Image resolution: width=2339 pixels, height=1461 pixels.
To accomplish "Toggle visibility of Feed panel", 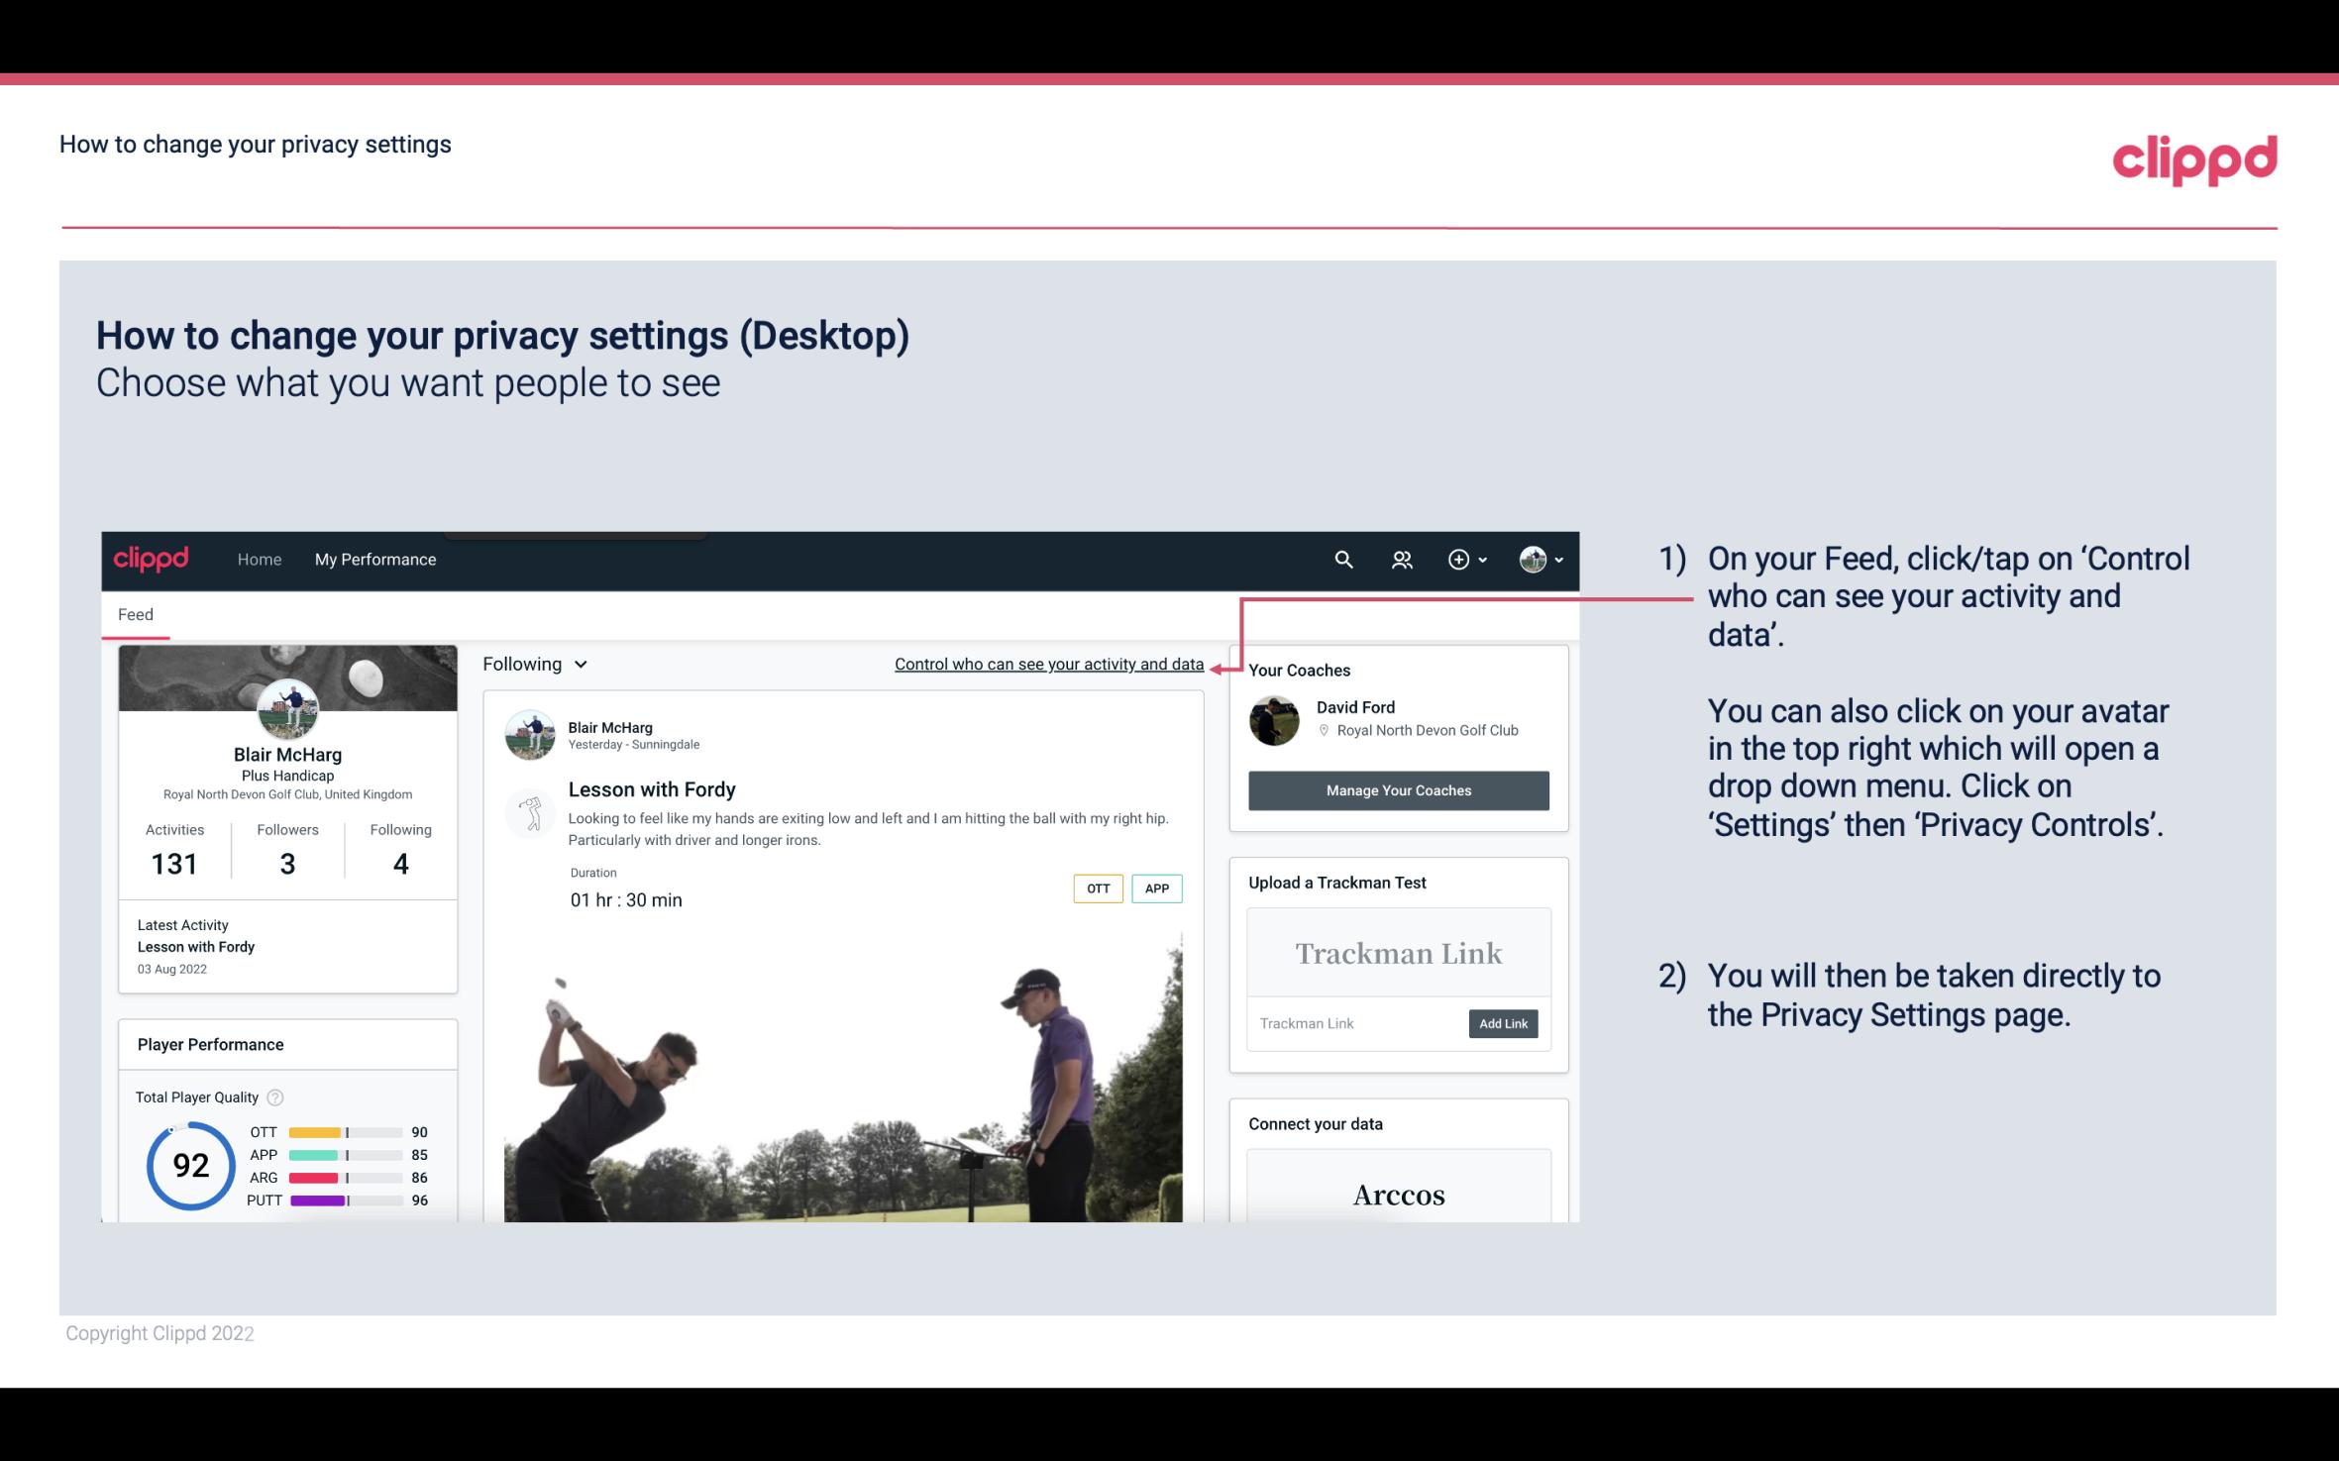I will pyautogui.click(x=135, y=613).
